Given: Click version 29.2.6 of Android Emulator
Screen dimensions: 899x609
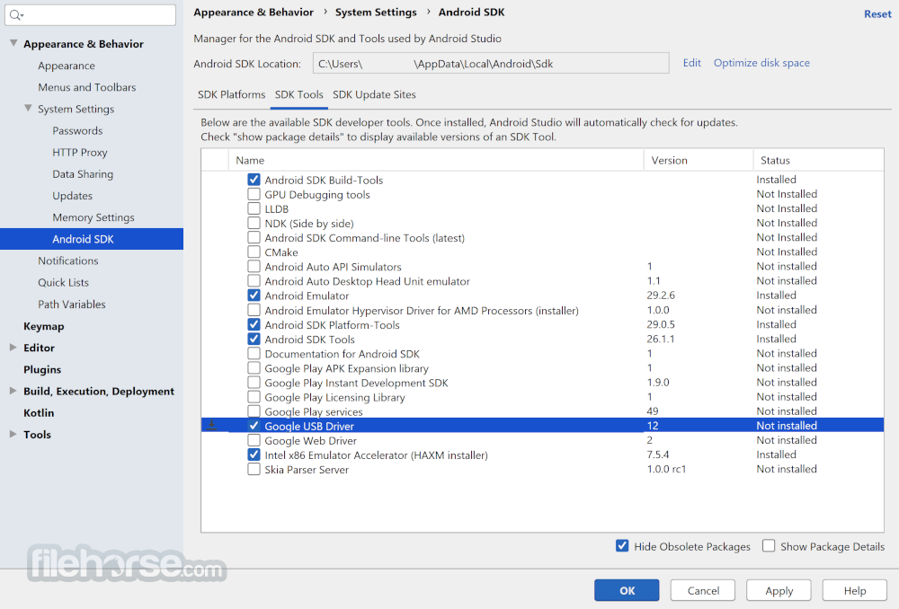Looking at the screenshot, I should point(661,296).
